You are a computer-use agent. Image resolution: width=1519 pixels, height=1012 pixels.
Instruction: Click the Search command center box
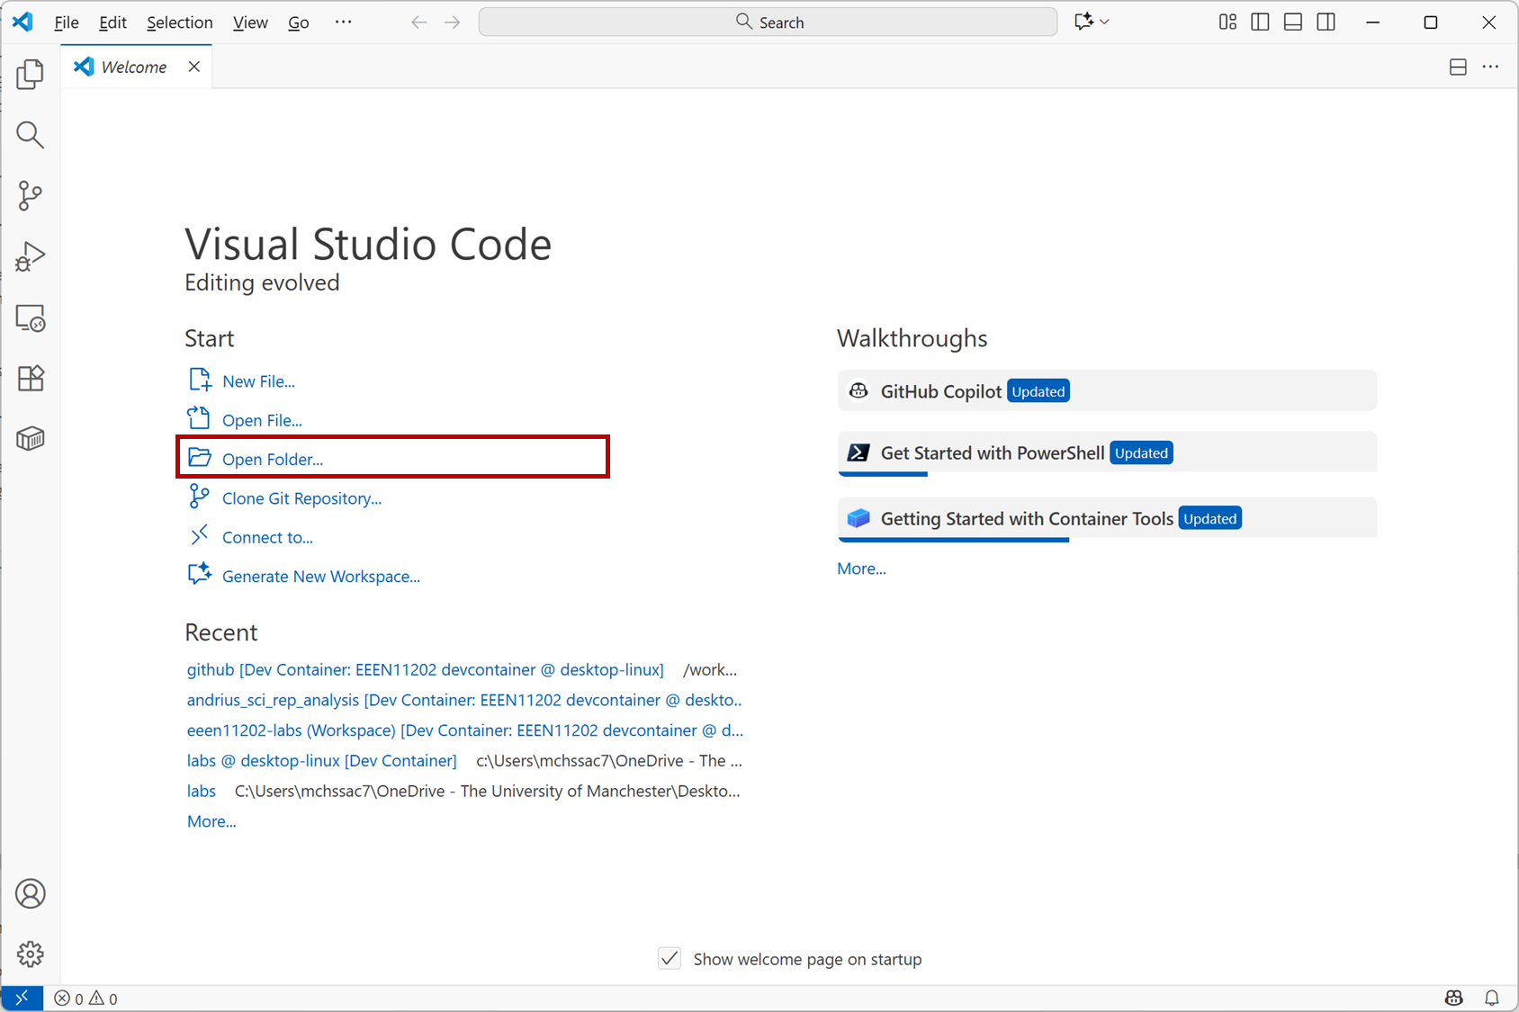click(x=768, y=22)
